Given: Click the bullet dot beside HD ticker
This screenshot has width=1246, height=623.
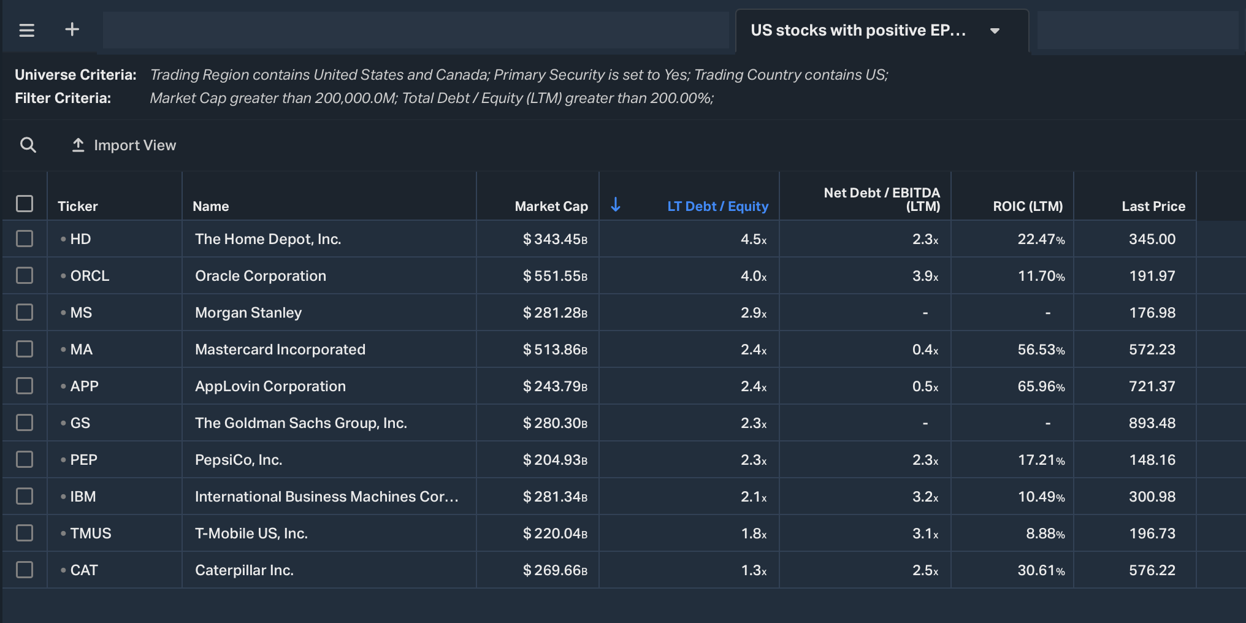Looking at the screenshot, I should pos(63,239).
